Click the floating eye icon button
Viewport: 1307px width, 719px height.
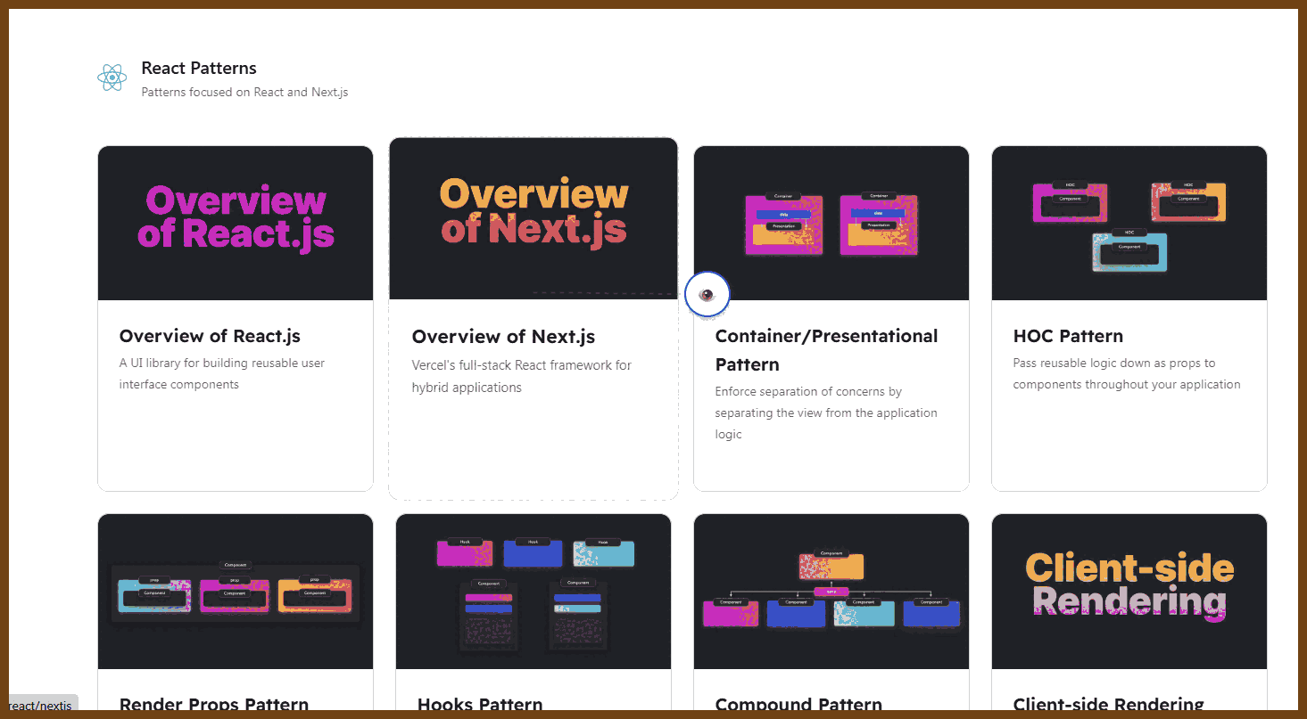[x=707, y=295]
